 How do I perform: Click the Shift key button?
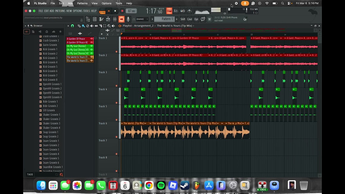click(x=183, y=19)
